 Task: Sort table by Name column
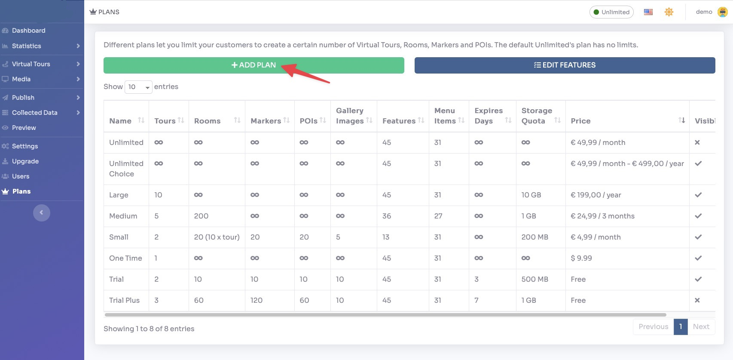pyautogui.click(x=126, y=121)
